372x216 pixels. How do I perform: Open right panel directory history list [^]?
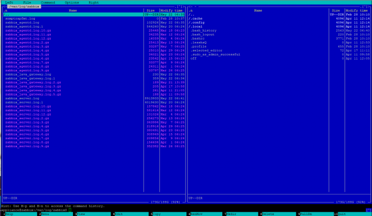point(365,7)
